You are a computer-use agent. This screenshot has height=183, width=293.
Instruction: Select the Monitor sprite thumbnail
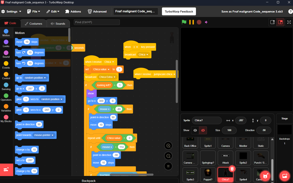[x=243, y=143]
